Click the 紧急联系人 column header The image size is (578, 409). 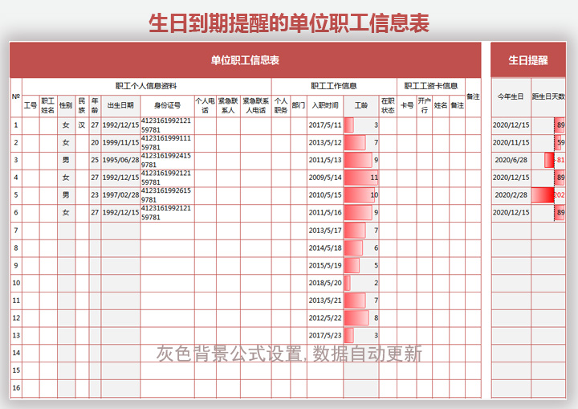[x=228, y=105]
